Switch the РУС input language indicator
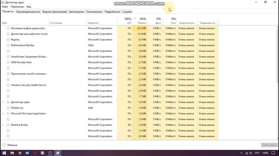Image resolution: width=279 pixels, height=156 pixels. pyautogui.click(x=257, y=153)
